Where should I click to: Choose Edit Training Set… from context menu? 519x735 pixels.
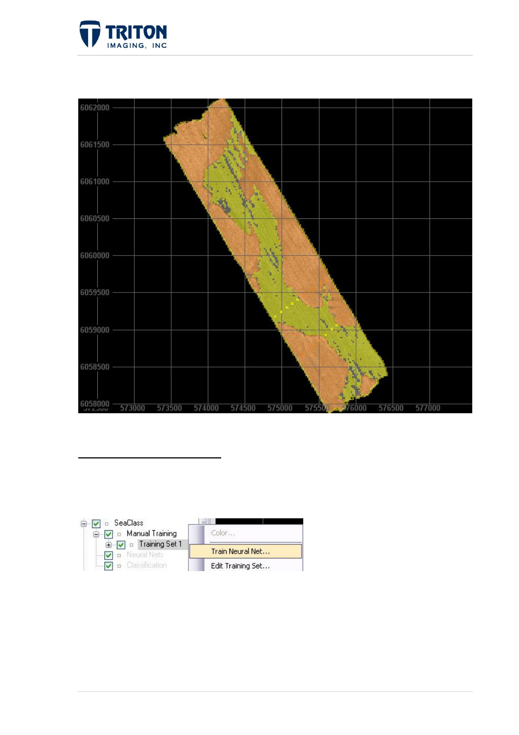(245, 566)
